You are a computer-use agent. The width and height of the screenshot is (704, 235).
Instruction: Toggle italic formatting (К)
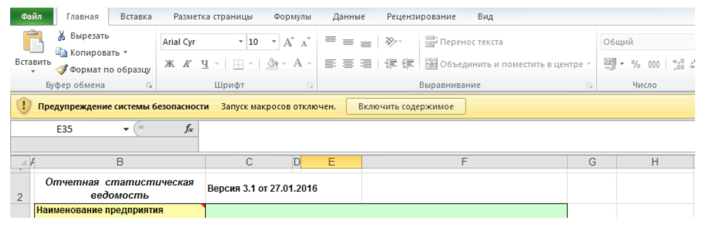coord(187,63)
